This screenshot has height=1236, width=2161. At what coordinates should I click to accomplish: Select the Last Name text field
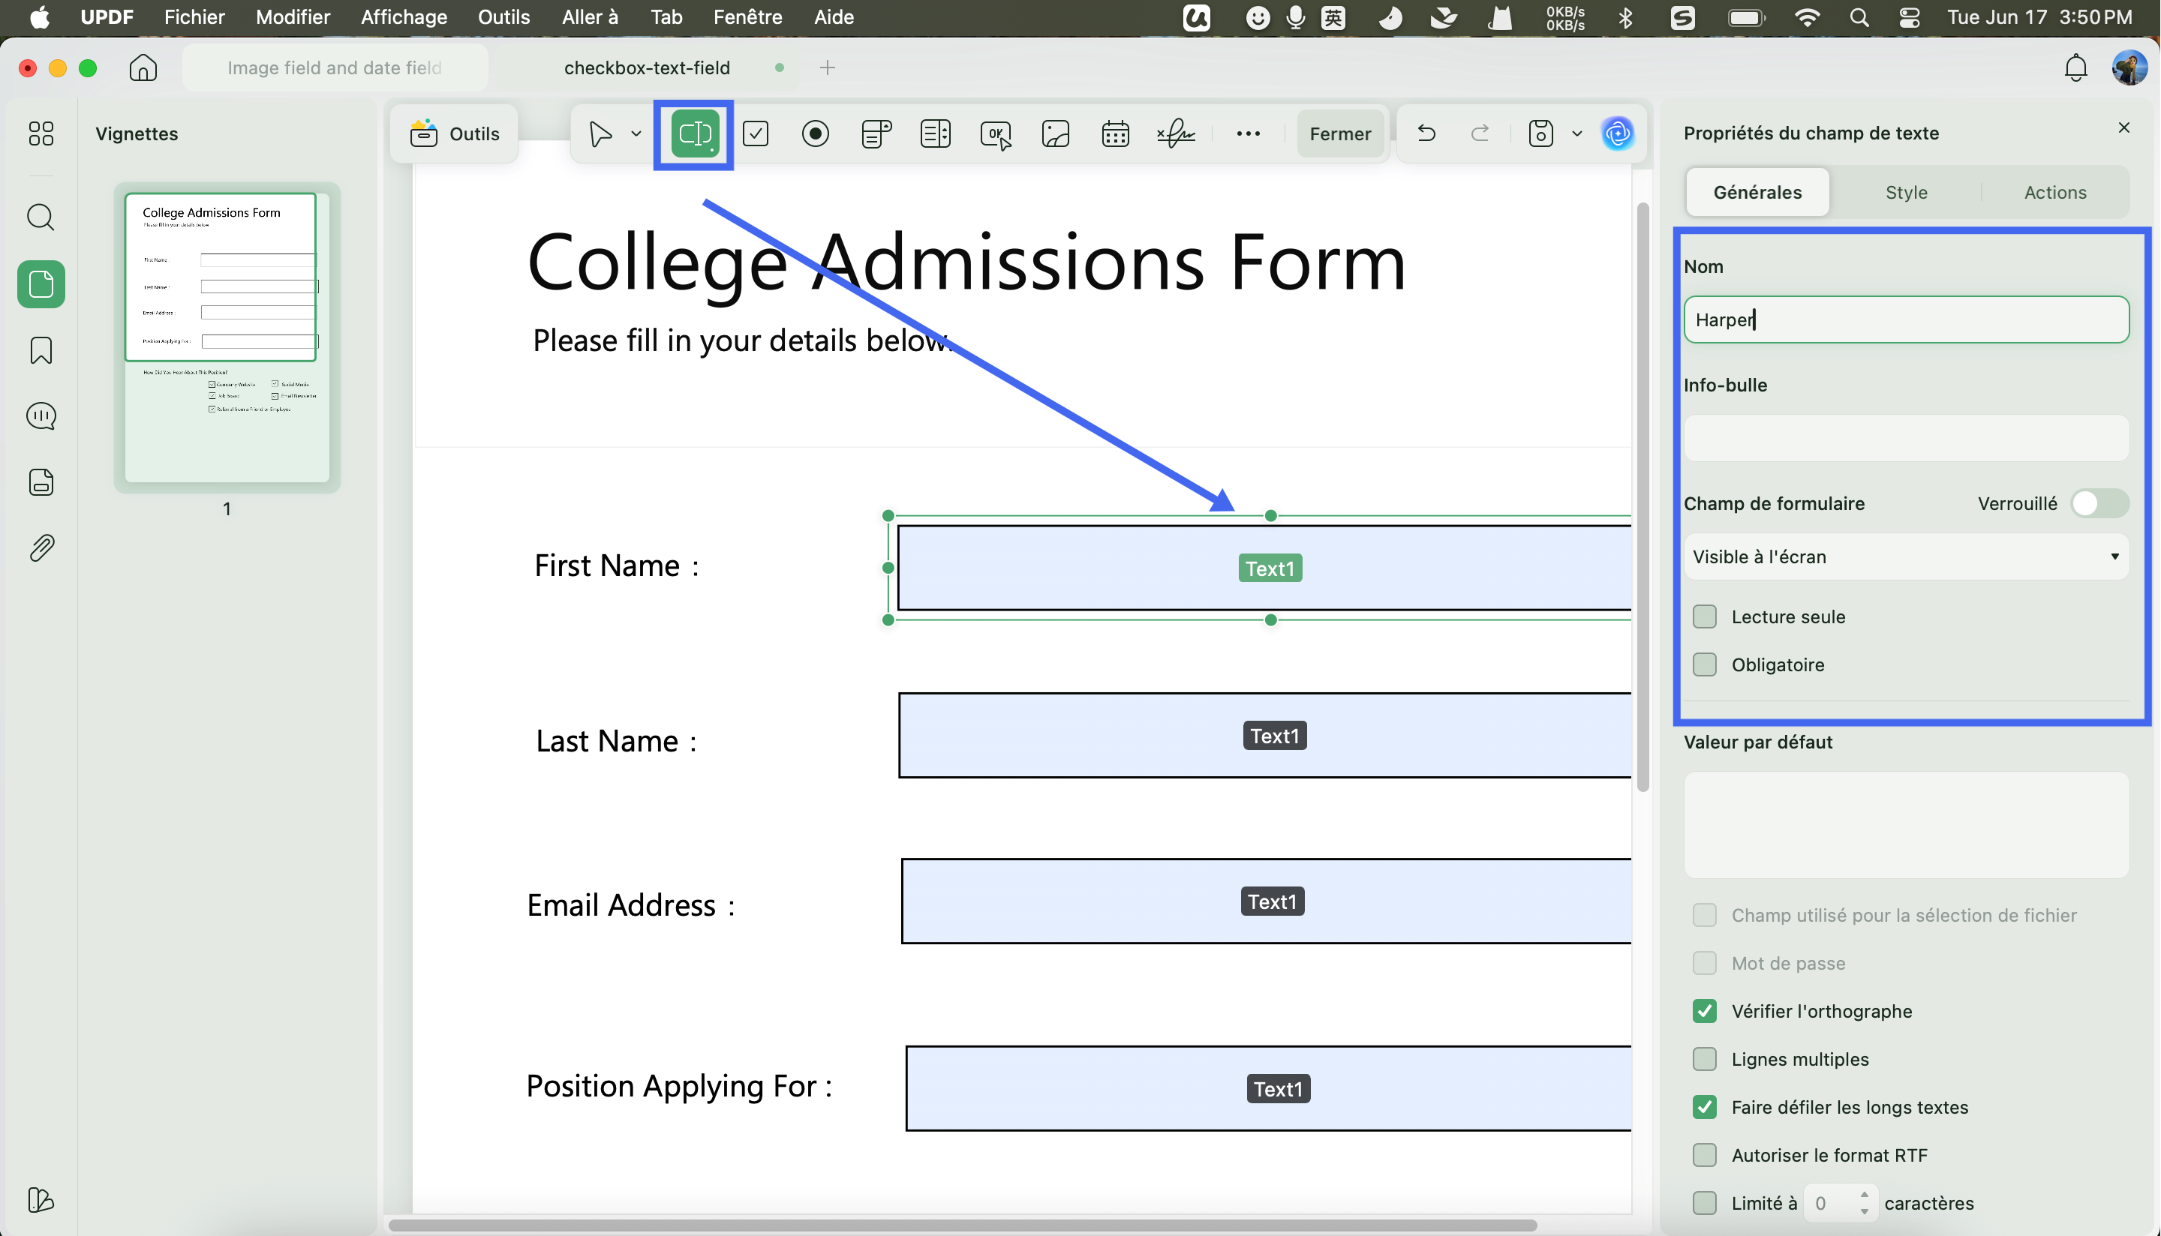(1265, 735)
